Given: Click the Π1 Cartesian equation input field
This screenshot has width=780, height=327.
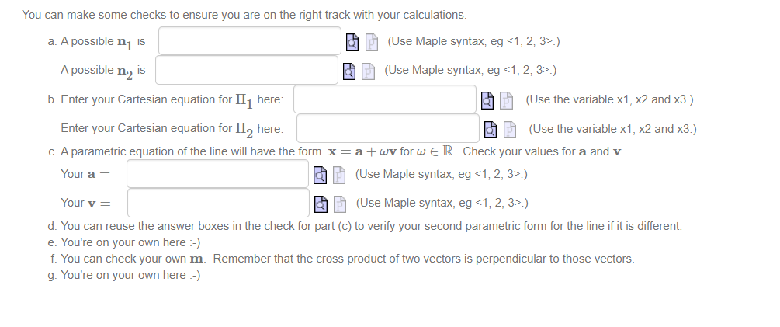Looking at the screenshot, I should (x=385, y=99).
